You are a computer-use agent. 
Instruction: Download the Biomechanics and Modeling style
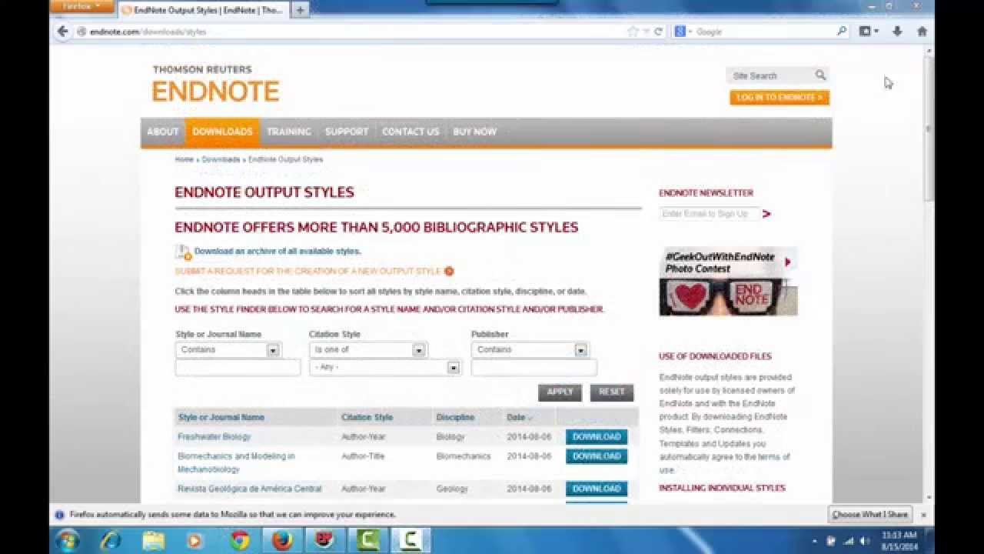point(597,456)
